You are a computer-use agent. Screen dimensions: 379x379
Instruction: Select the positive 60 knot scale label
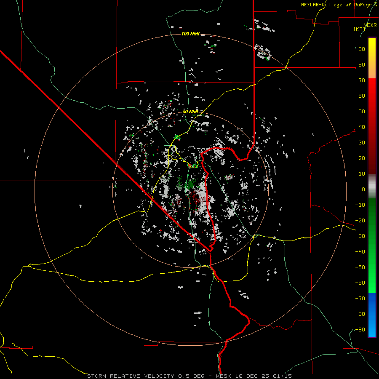tap(362, 96)
